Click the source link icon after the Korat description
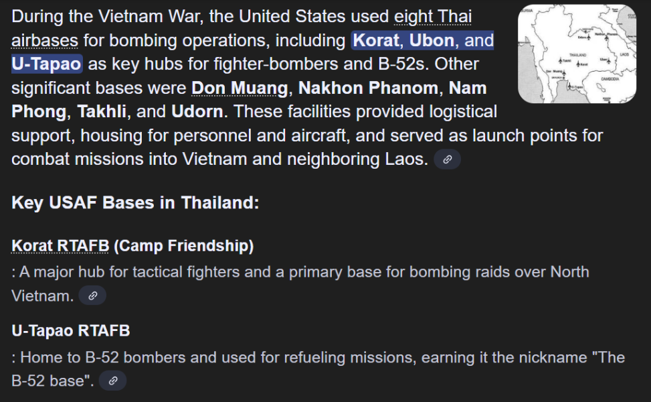Screen dimensions: 651x402 (92, 295)
